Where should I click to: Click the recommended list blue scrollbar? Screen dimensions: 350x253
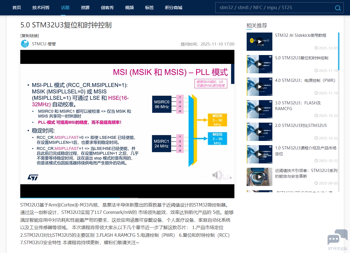[339, 51]
